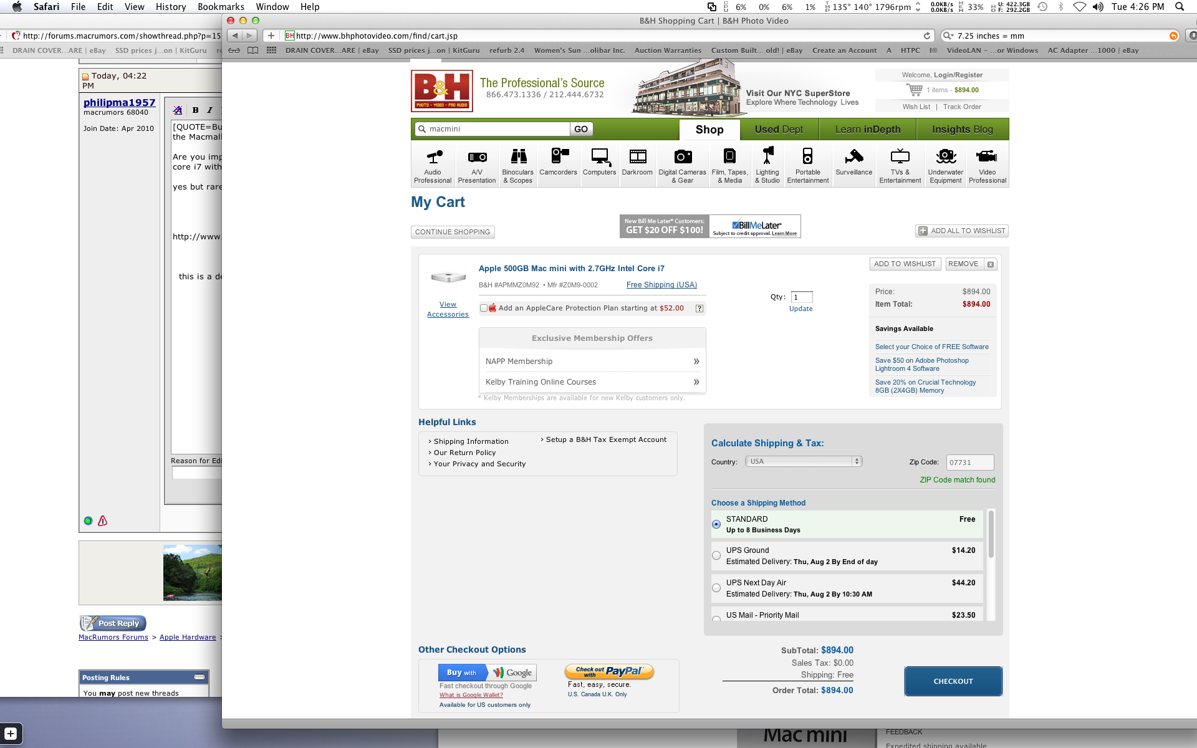
Task: Click the volume icon in menu bar
Action: 1098,7
